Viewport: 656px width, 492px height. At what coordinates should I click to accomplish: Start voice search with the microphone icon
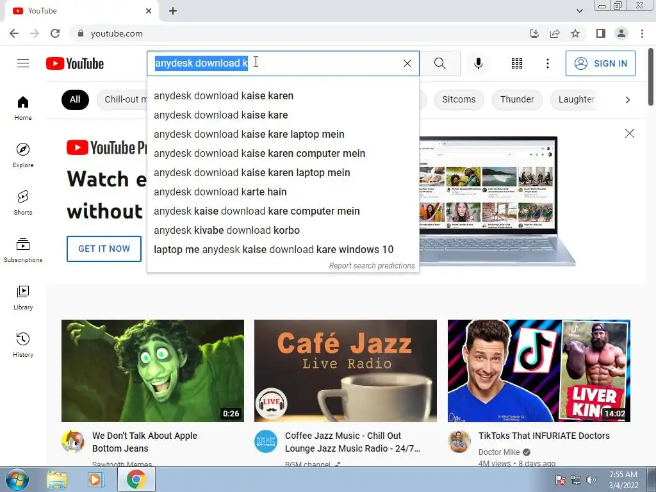(479, 63)
